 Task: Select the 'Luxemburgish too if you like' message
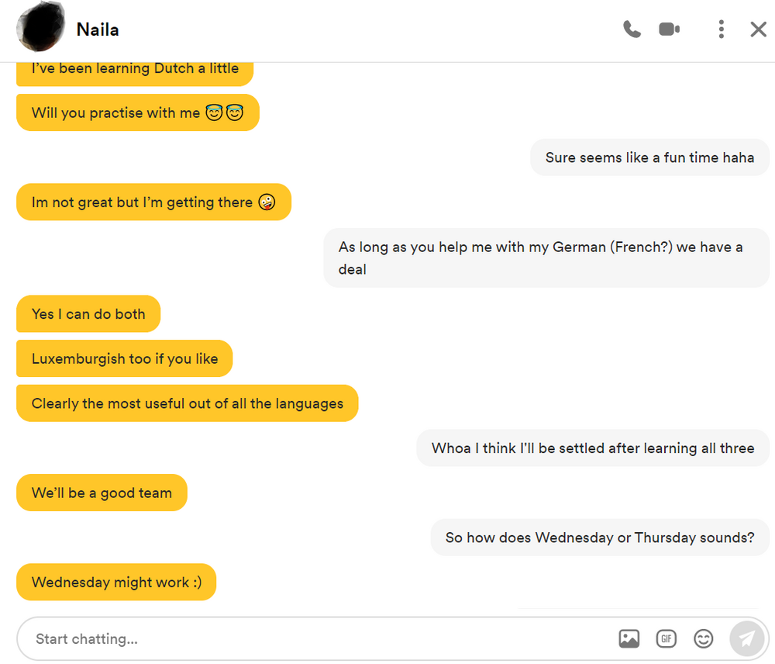[x=125, y=358]
